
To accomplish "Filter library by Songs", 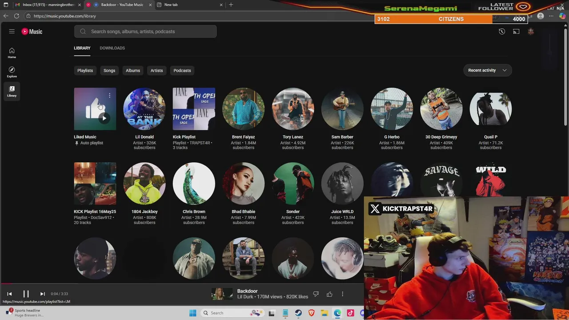I will [109, 70].
